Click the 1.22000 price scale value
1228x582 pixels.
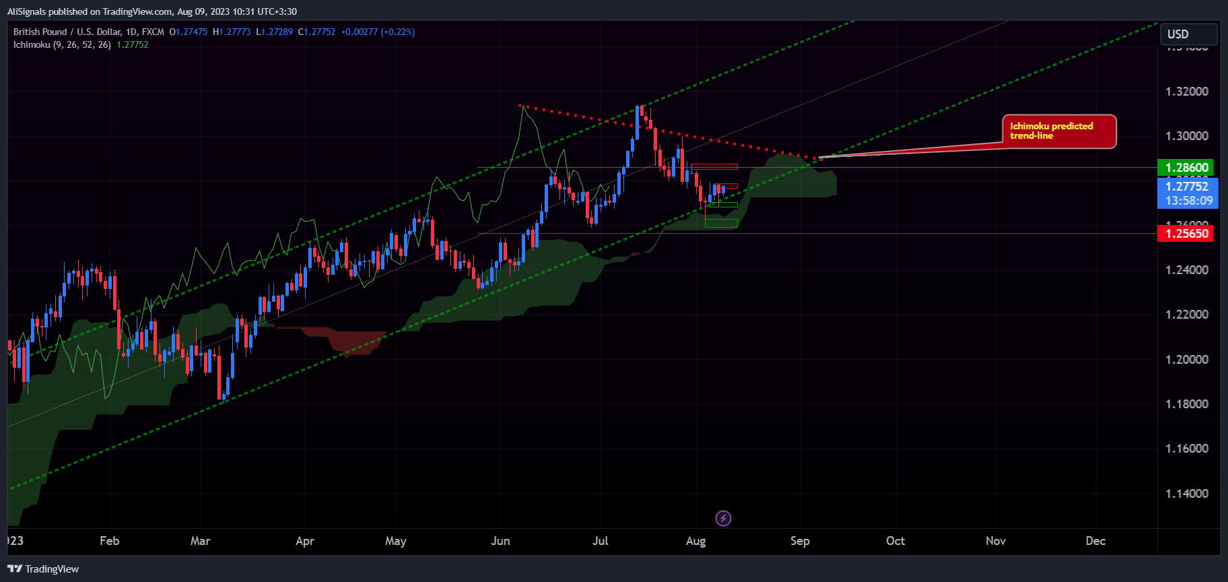click(1187, 315)
